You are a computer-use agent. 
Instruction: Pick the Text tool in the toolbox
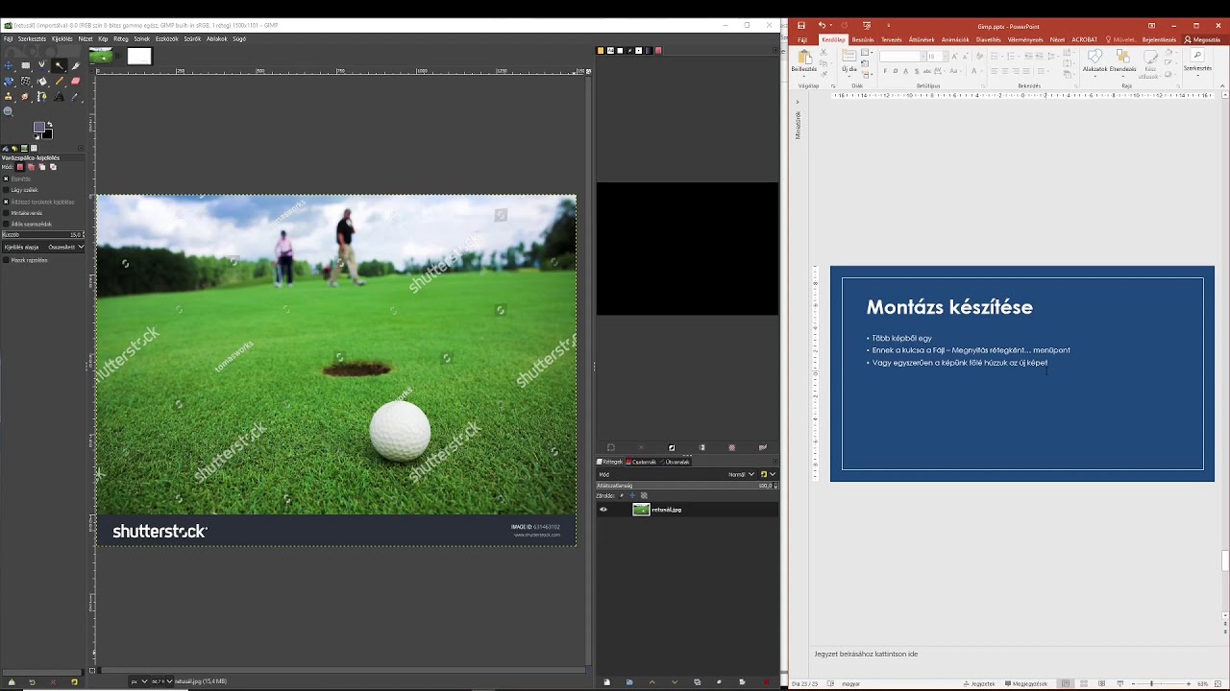(x=60, y=97)
